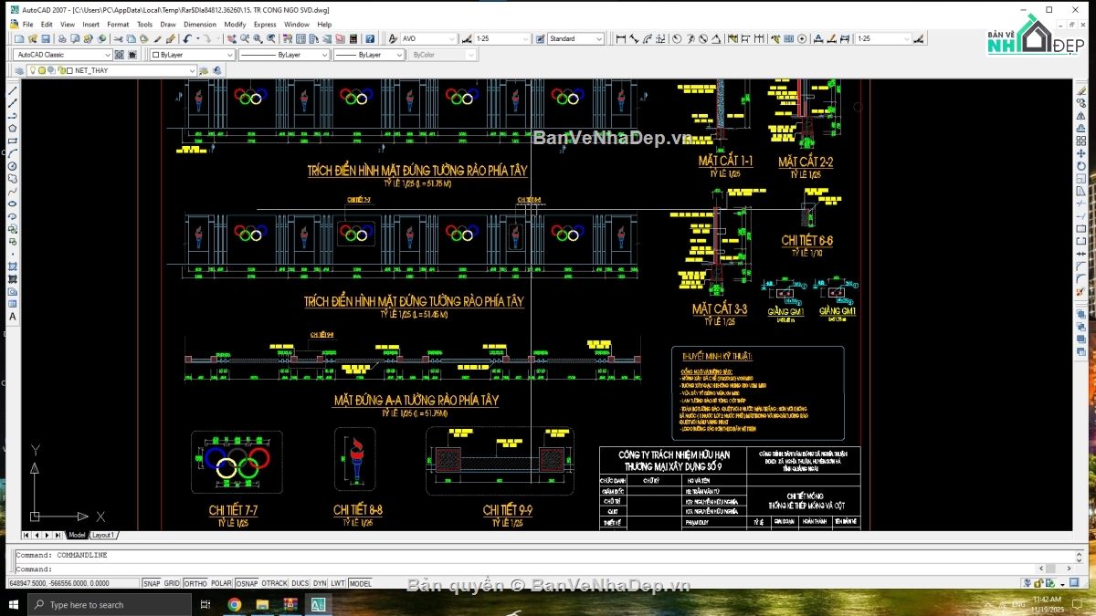Screen dimensions: 1096x616
Task: Toggle POLAR tracking in the status bar
Action: pos(221,583)
